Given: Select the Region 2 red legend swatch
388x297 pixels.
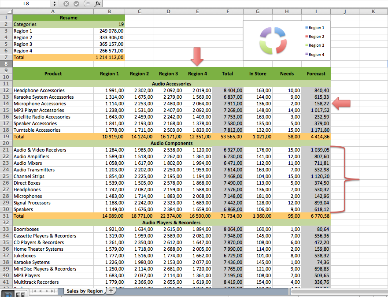Looking at the screenshot, I should pos(307,37).
